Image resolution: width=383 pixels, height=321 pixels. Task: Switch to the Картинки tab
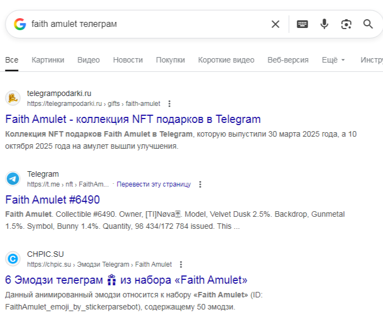[x=48, y=60]
